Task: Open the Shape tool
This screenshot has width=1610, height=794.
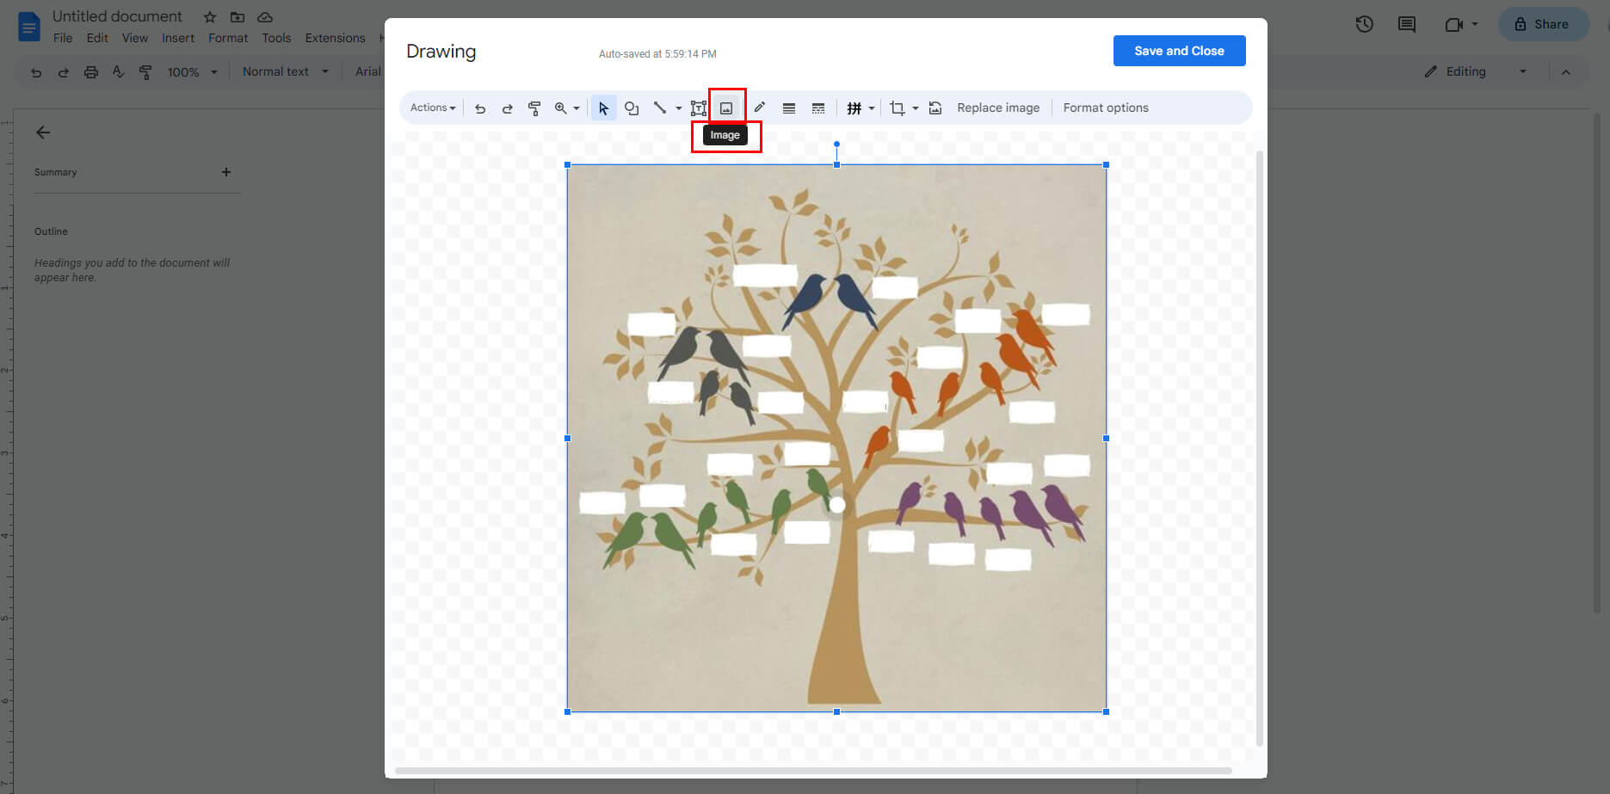Action: coord(632,108)
